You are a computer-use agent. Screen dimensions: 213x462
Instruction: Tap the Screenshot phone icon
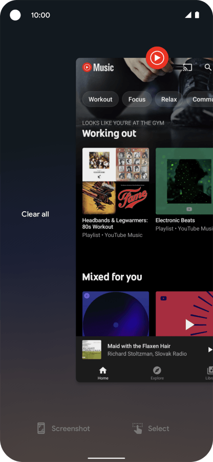tap(41, 428)
